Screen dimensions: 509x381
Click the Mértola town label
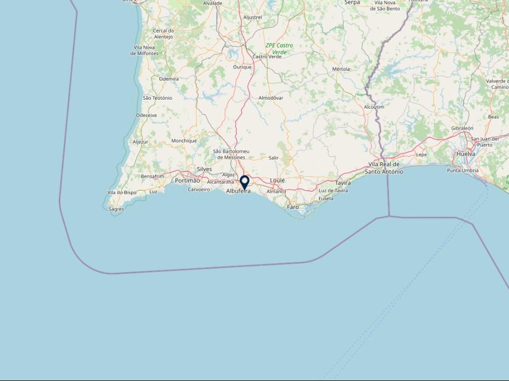341,69
